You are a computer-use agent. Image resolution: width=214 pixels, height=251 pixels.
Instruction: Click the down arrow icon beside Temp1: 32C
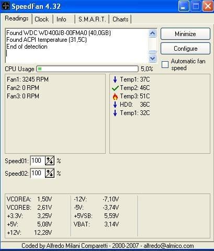(115, 113)
